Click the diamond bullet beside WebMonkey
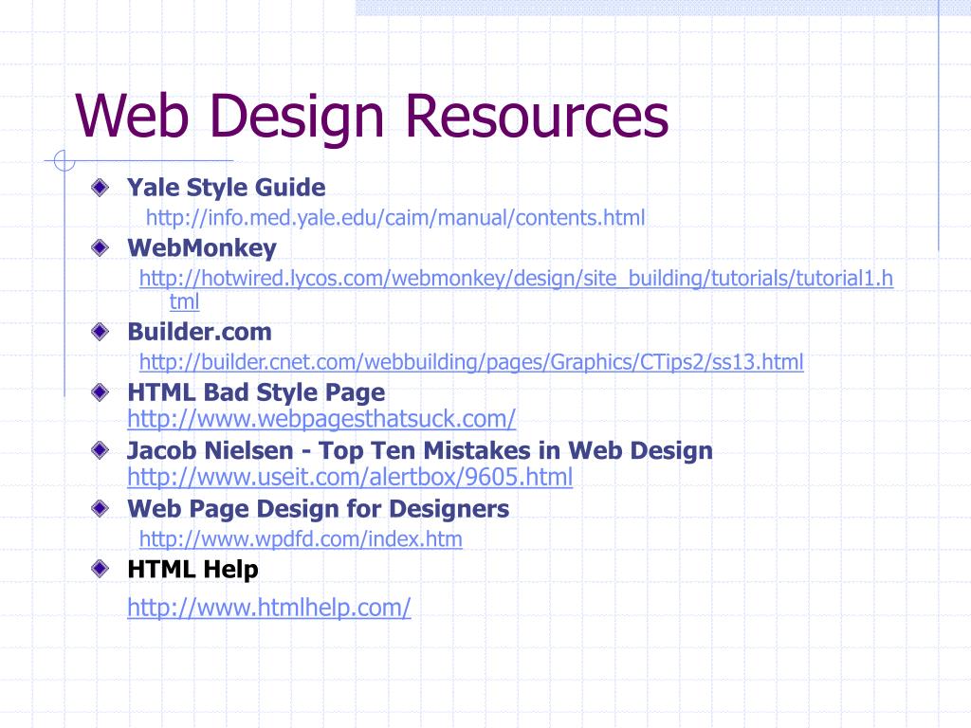 click(100, 247)
